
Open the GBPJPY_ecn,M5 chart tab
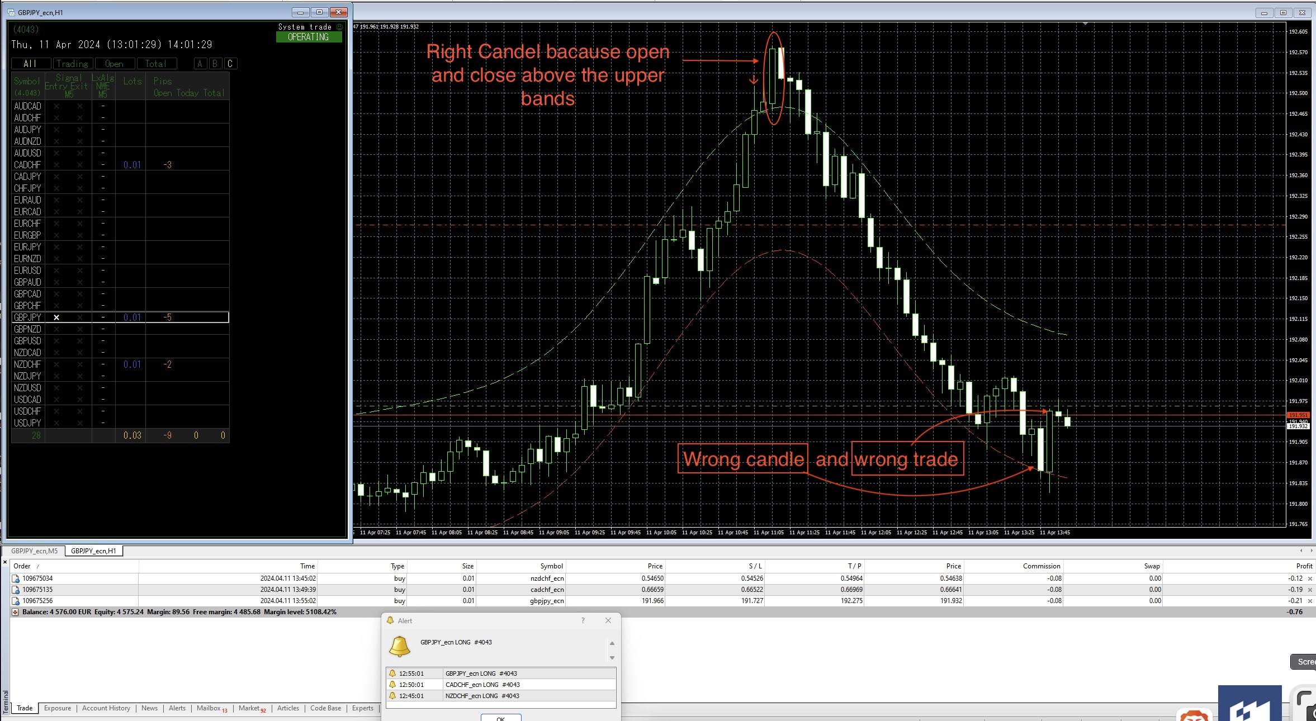pos(35,551)
